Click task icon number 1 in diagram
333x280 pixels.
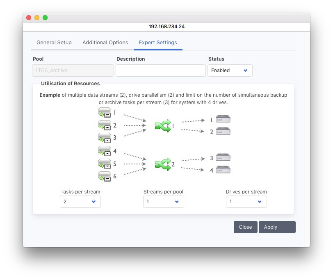click(105, 113)
